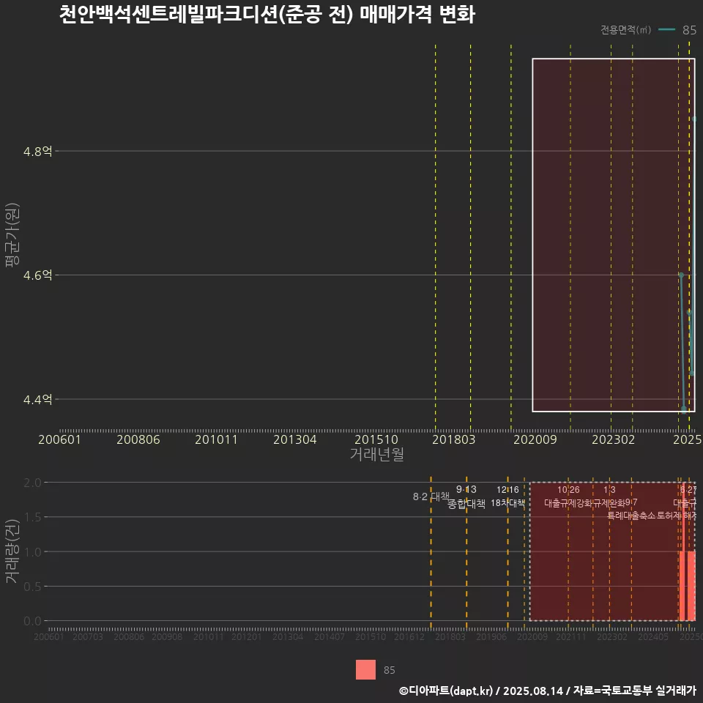Click the teal 85 legend line icon
This screenshot has height=703, width=703.
[666, 30]
